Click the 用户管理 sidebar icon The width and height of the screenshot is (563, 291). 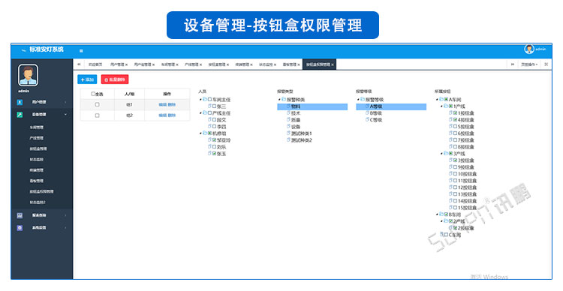(x=20, y=102)
